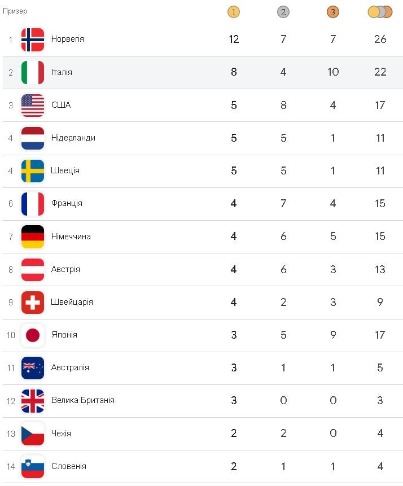Click the Чехія country name
Viewport: 403px width, 486px height.
pos(61,434)
